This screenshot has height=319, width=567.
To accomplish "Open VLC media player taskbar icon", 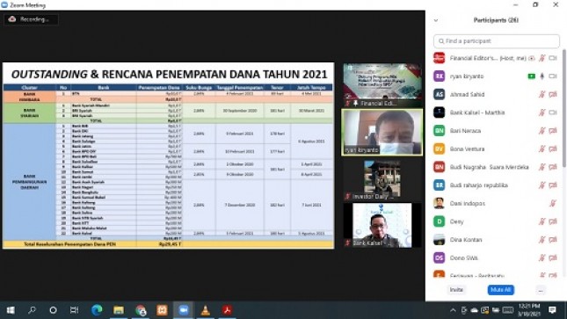I will tap(205, 310).
